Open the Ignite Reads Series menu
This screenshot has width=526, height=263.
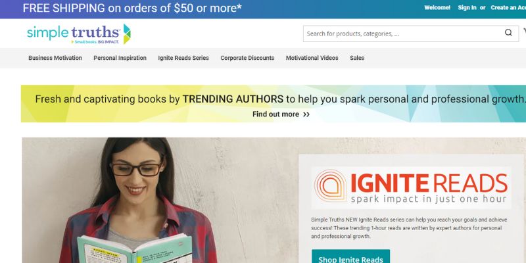(183, 58)
